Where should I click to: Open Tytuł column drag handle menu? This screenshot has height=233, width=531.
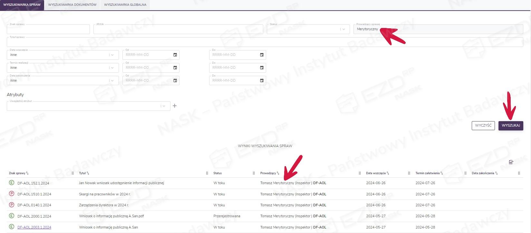coord(207,173)
